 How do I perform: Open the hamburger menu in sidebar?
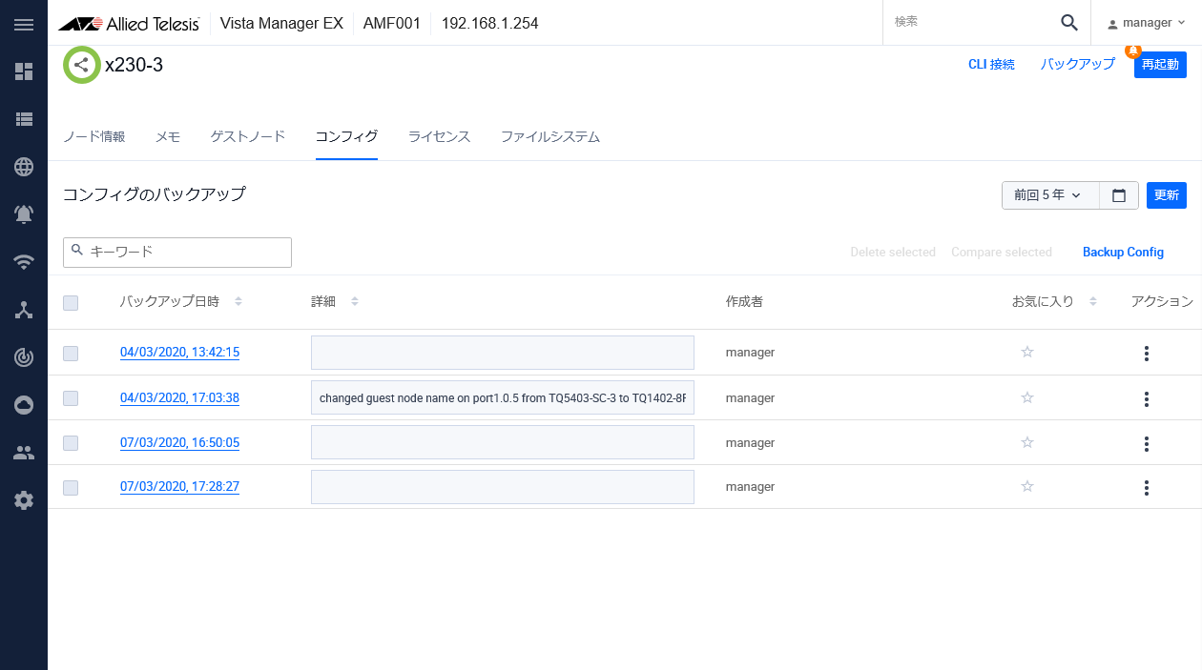point(24,25)
